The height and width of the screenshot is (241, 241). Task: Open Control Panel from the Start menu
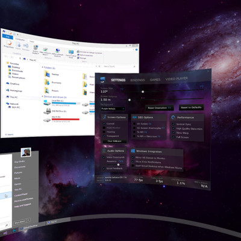pyautogui.click(x=20, y=195)
